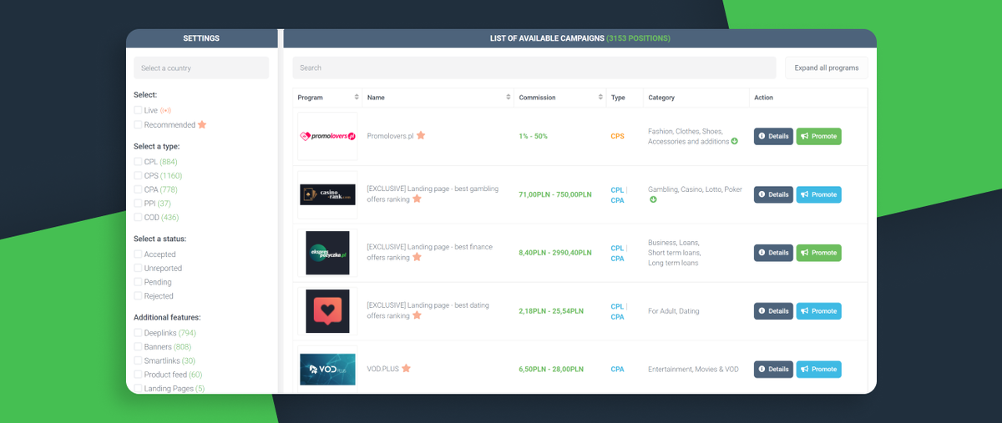Click the campaign Search field
This screenshot has width=1002, height=423.
(x=534, y=68)
